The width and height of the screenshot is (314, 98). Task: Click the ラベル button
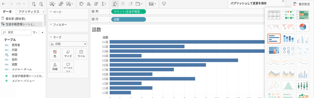(x=81, y=54)
